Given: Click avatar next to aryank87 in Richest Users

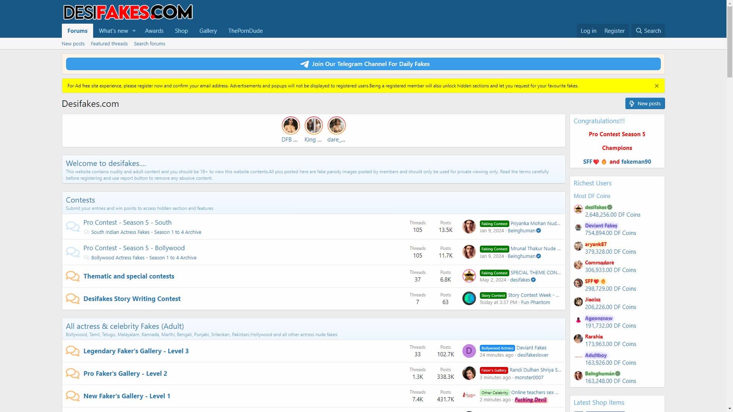Looking at the screenshot, I should [578, 246].
